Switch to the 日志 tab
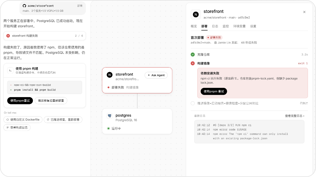Image resolution: width=316 pixels, height=177 pixels. (x=215, y=26)
